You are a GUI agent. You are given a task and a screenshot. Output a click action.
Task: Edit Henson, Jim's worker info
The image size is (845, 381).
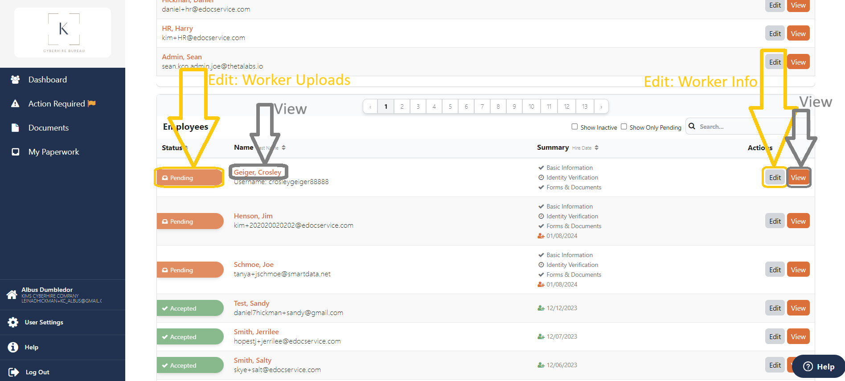[x=775, y=221]
